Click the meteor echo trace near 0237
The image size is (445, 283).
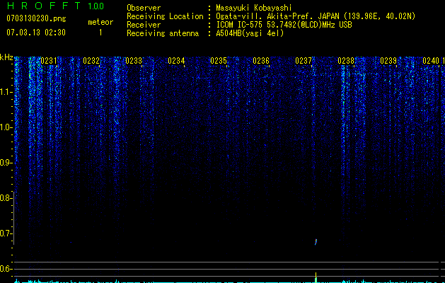(x=316, y=241)
